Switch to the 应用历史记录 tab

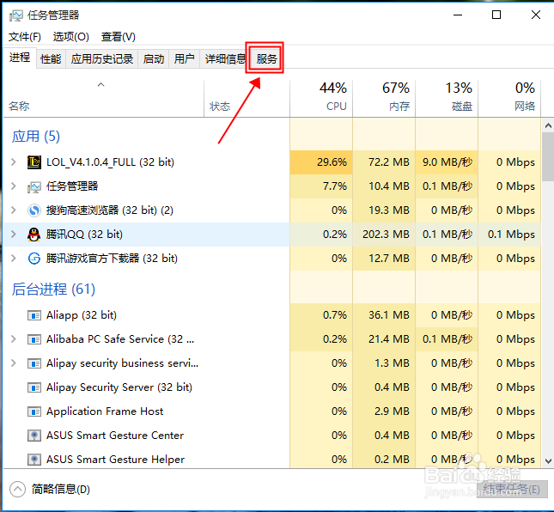pos(102,59)
